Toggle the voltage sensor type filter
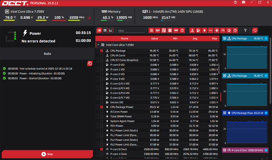The image size is (272, 160). click(198, 30)
